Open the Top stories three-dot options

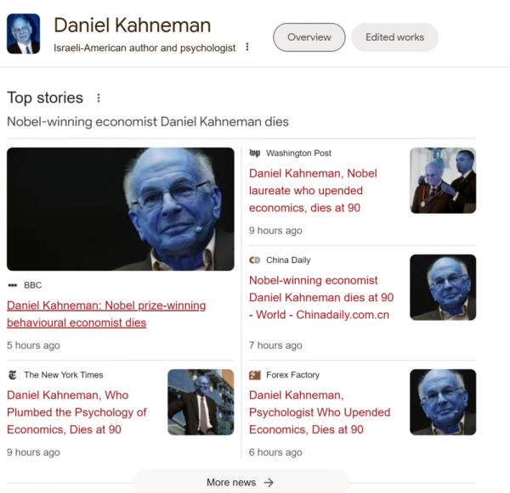tap(99, 98)
